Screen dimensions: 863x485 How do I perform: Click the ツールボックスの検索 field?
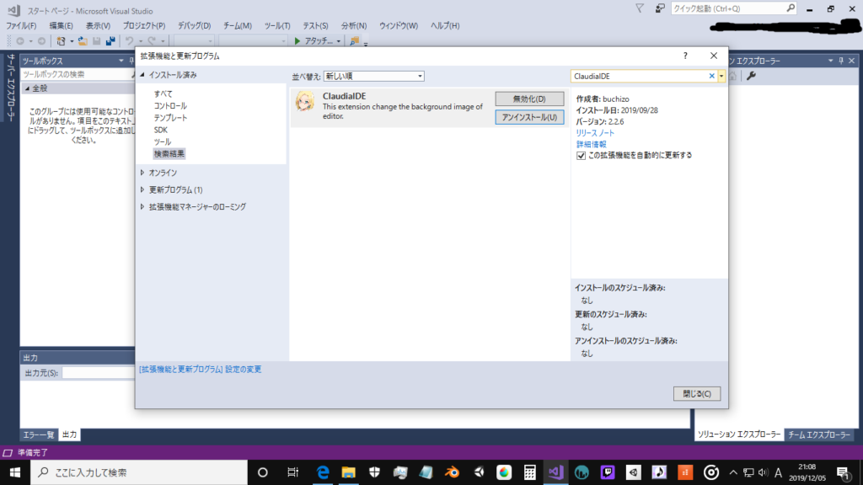click(75, 74)
